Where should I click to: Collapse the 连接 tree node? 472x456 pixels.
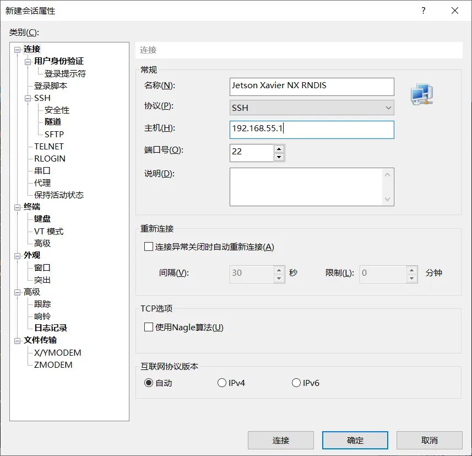18,50
